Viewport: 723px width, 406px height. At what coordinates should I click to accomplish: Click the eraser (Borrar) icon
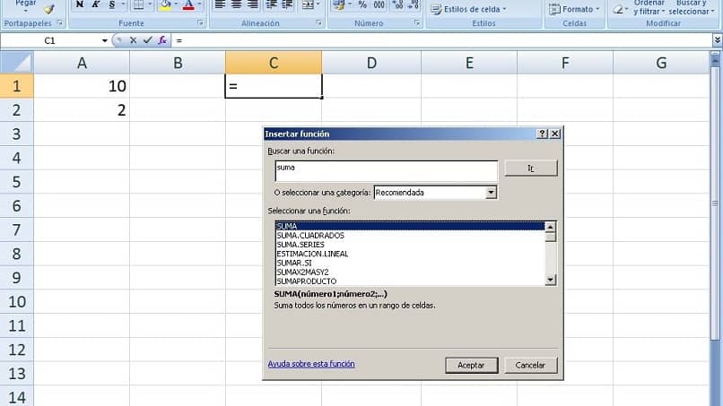[x=618, y=9]
